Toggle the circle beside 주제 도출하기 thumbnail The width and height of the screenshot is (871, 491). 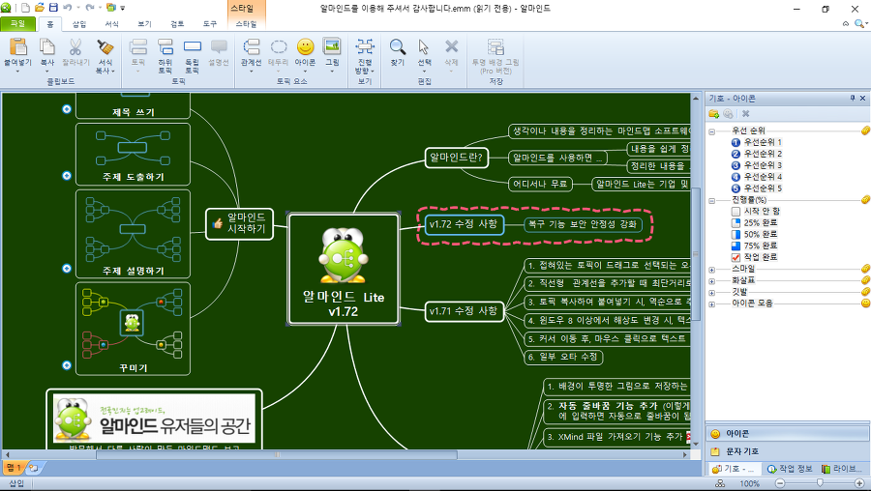pyautogui.click(x=67, y=175)
